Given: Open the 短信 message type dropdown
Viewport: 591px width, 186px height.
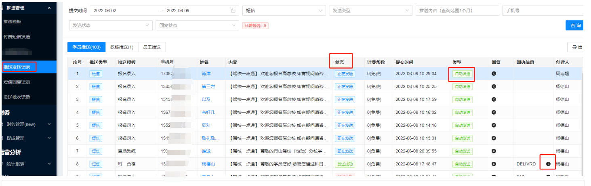Looking at the screenshot, I should click(284, 11).
